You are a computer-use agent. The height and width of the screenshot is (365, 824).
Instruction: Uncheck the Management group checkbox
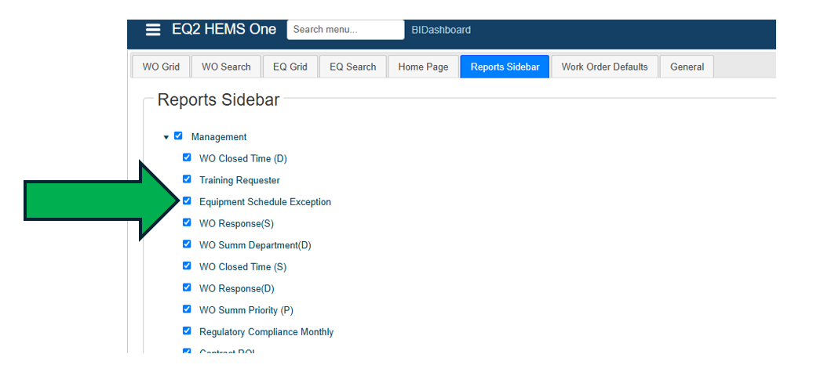pos(178,136)
